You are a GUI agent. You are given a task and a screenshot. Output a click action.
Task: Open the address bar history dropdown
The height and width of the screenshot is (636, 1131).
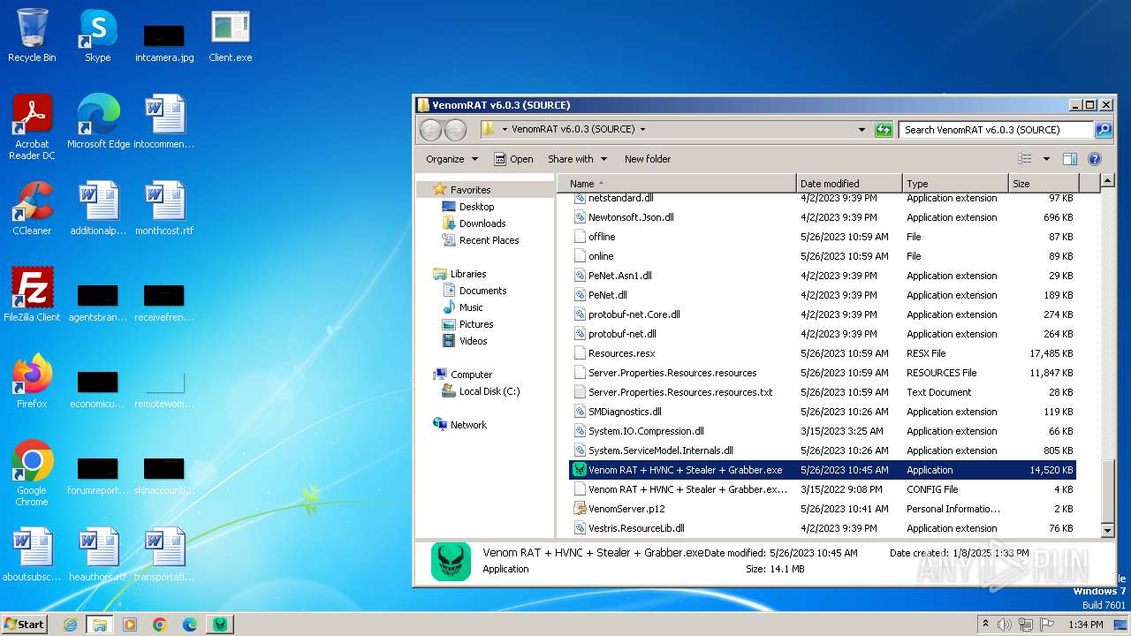click(862, 130)
